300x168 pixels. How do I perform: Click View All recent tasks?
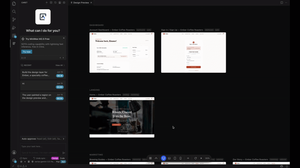tap(60, 65)
